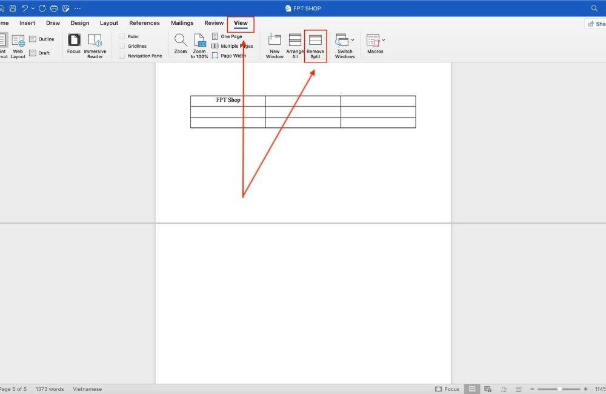Click Zoom to 100%
This screenshot has width=606, height=394.
[x=199, y=46]
